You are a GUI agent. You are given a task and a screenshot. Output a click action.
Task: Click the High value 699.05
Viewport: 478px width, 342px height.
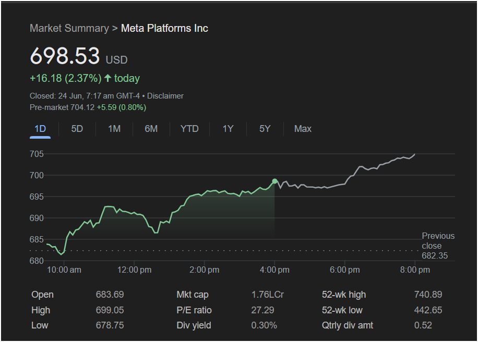pos(110,310)
